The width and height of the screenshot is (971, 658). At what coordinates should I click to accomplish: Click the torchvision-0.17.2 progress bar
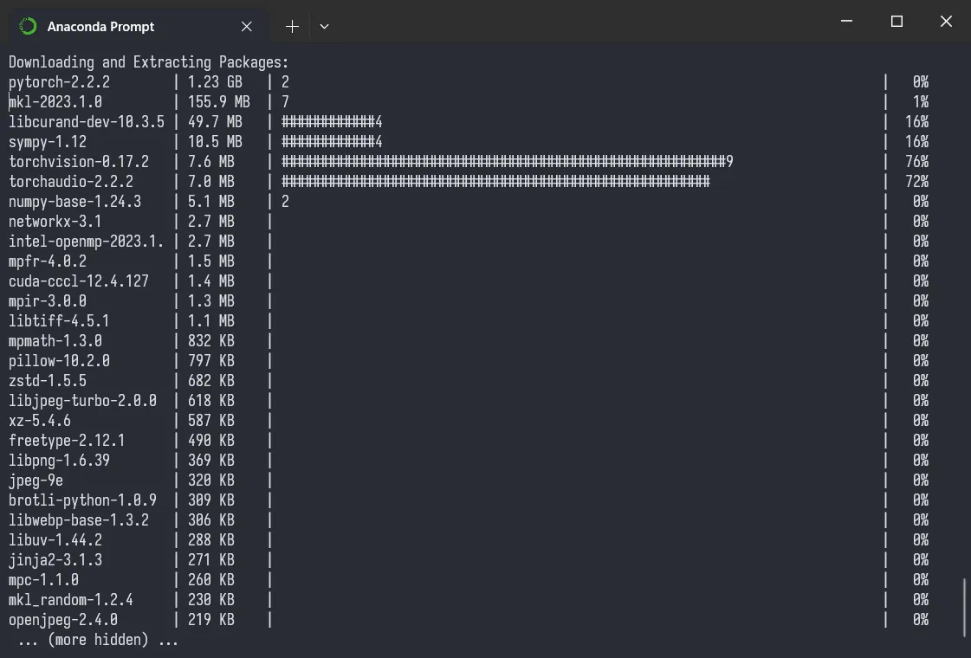click(x=507, y=162)
